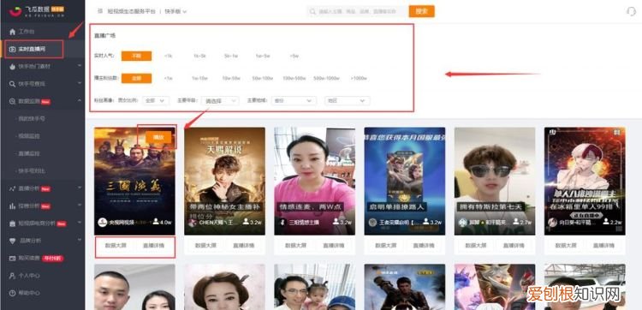Select the >1000w follower filter
The image size is (642, 310).
point(359,78)
